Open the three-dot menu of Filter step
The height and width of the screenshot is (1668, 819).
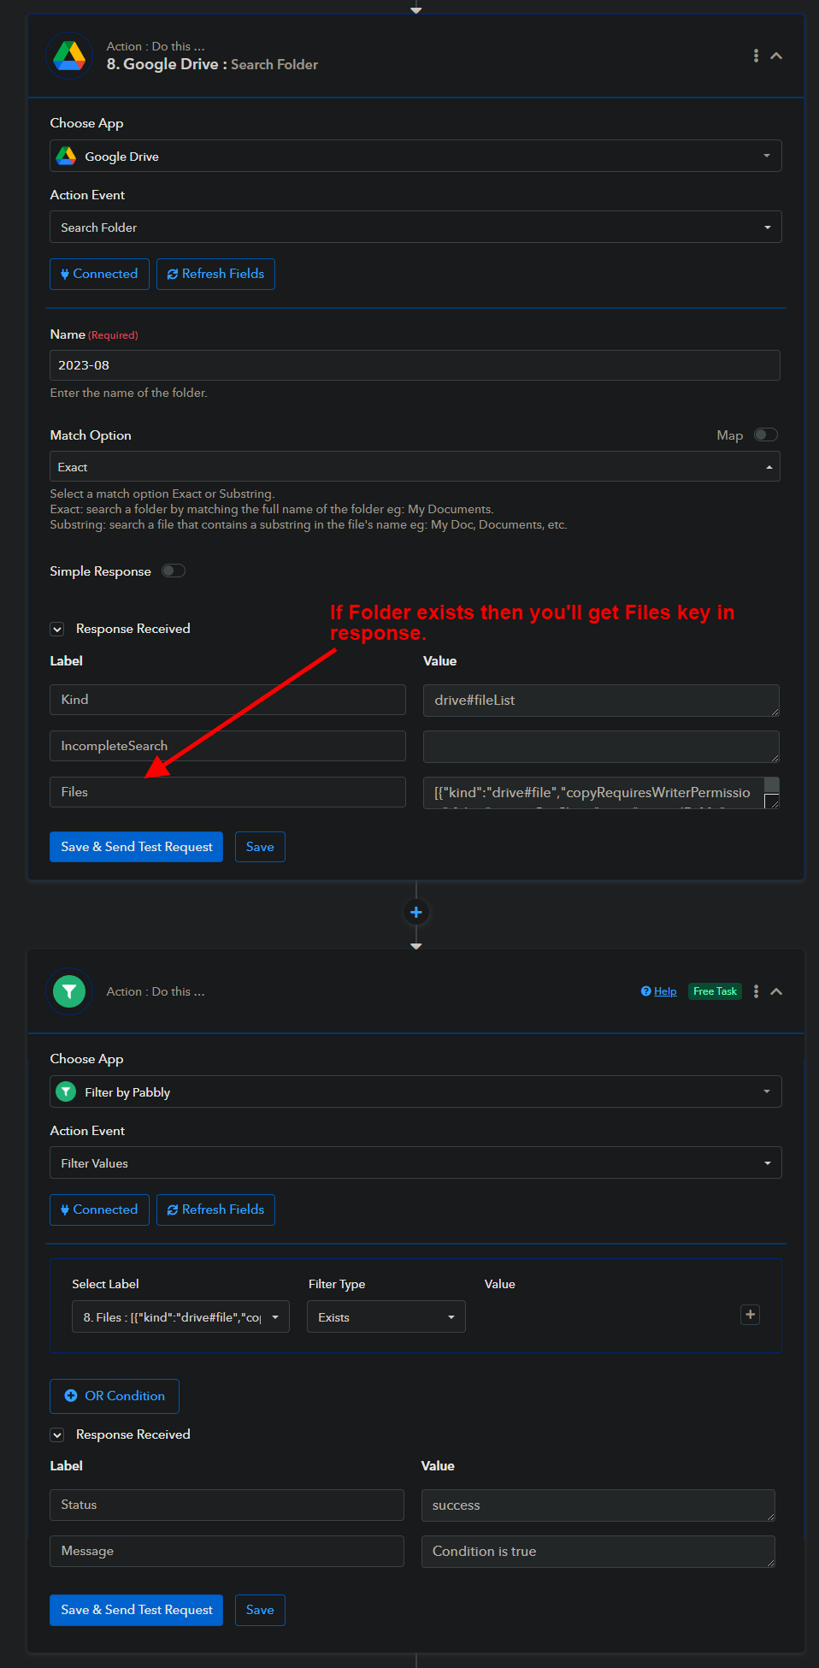coord(756,991)
